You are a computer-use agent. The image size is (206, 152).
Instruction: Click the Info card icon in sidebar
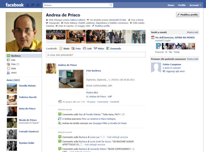pyautogui.click(x=8, y=60)
